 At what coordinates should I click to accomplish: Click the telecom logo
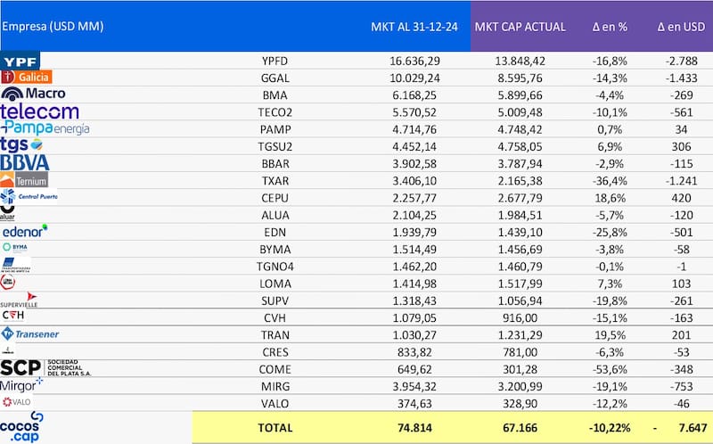tap(40, 111)
